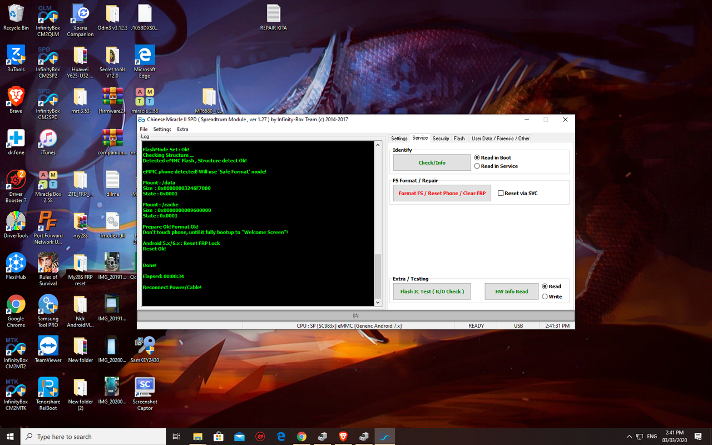The image size is (712, 445).
Task: Launch FlexiHub desktop shortcut
Action: tap(16, 266)
